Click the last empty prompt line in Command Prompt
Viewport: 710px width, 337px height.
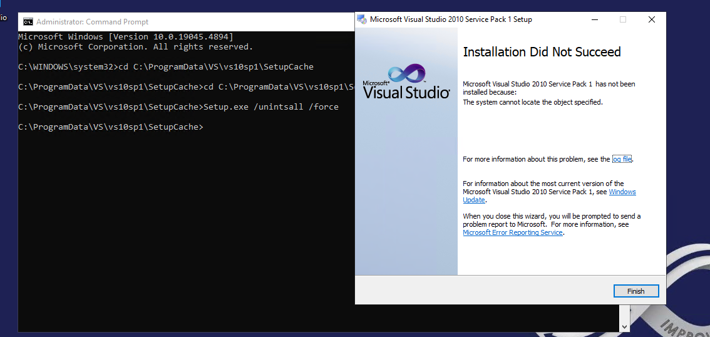(x=111, y=127)
